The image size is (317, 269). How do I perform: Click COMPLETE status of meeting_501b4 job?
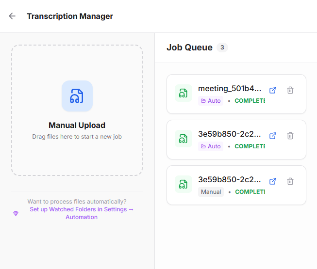coord(250,101)
